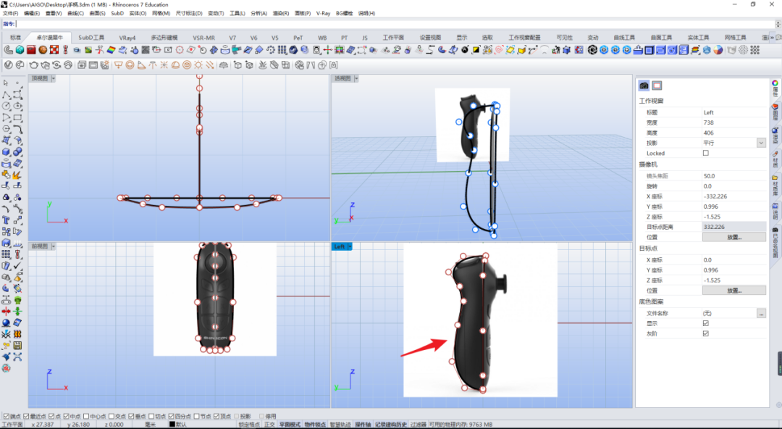Switch to the VRay4 toolbar tab
The width and height of the screenshot is (782, 429).
click(127, 38)
